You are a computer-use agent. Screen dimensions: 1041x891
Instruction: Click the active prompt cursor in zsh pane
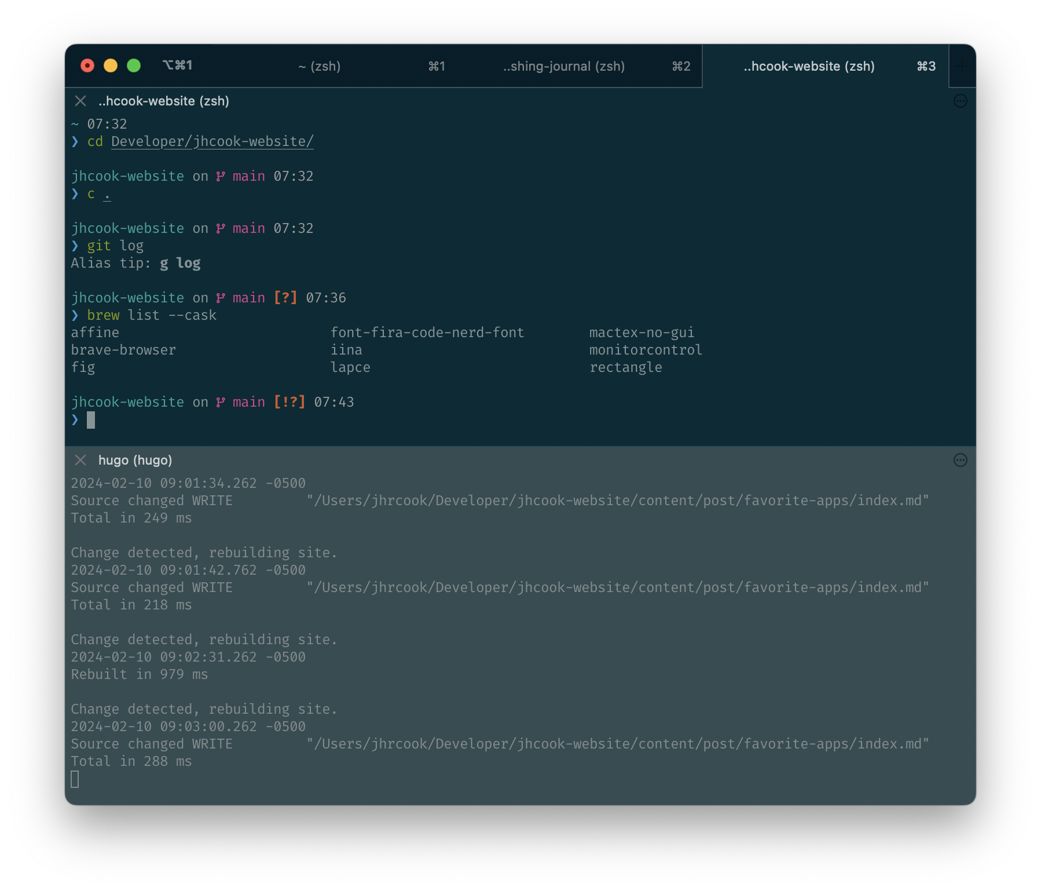tap(91, 420)
